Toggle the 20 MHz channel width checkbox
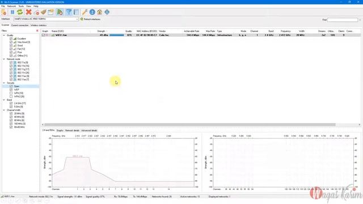 [11, 113]
